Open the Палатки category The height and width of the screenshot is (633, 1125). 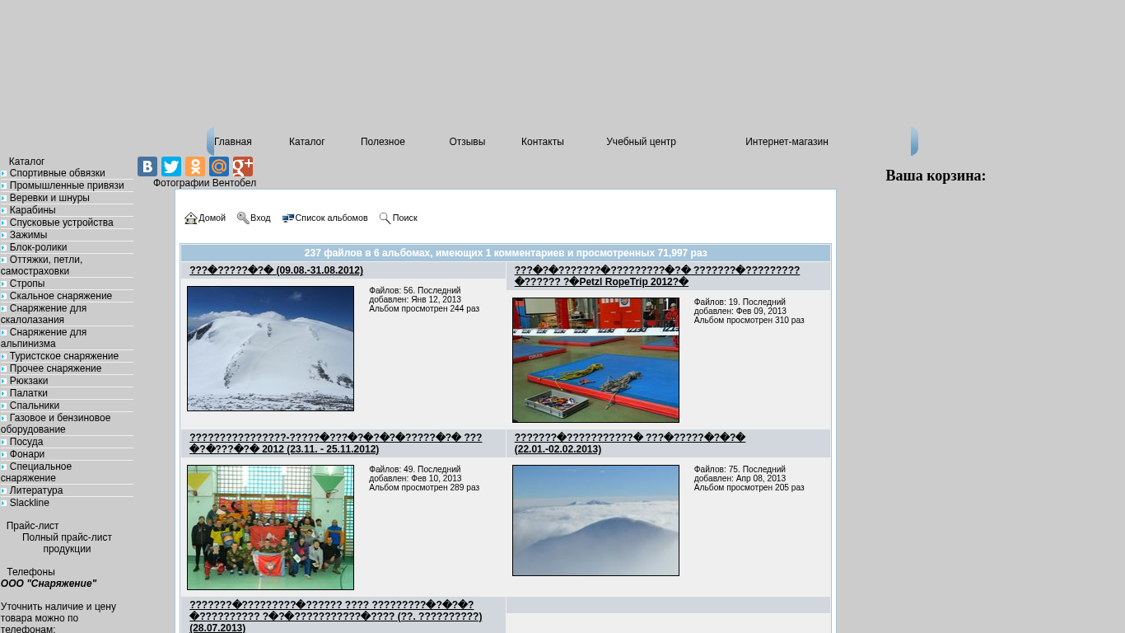[x=29, y=393]
